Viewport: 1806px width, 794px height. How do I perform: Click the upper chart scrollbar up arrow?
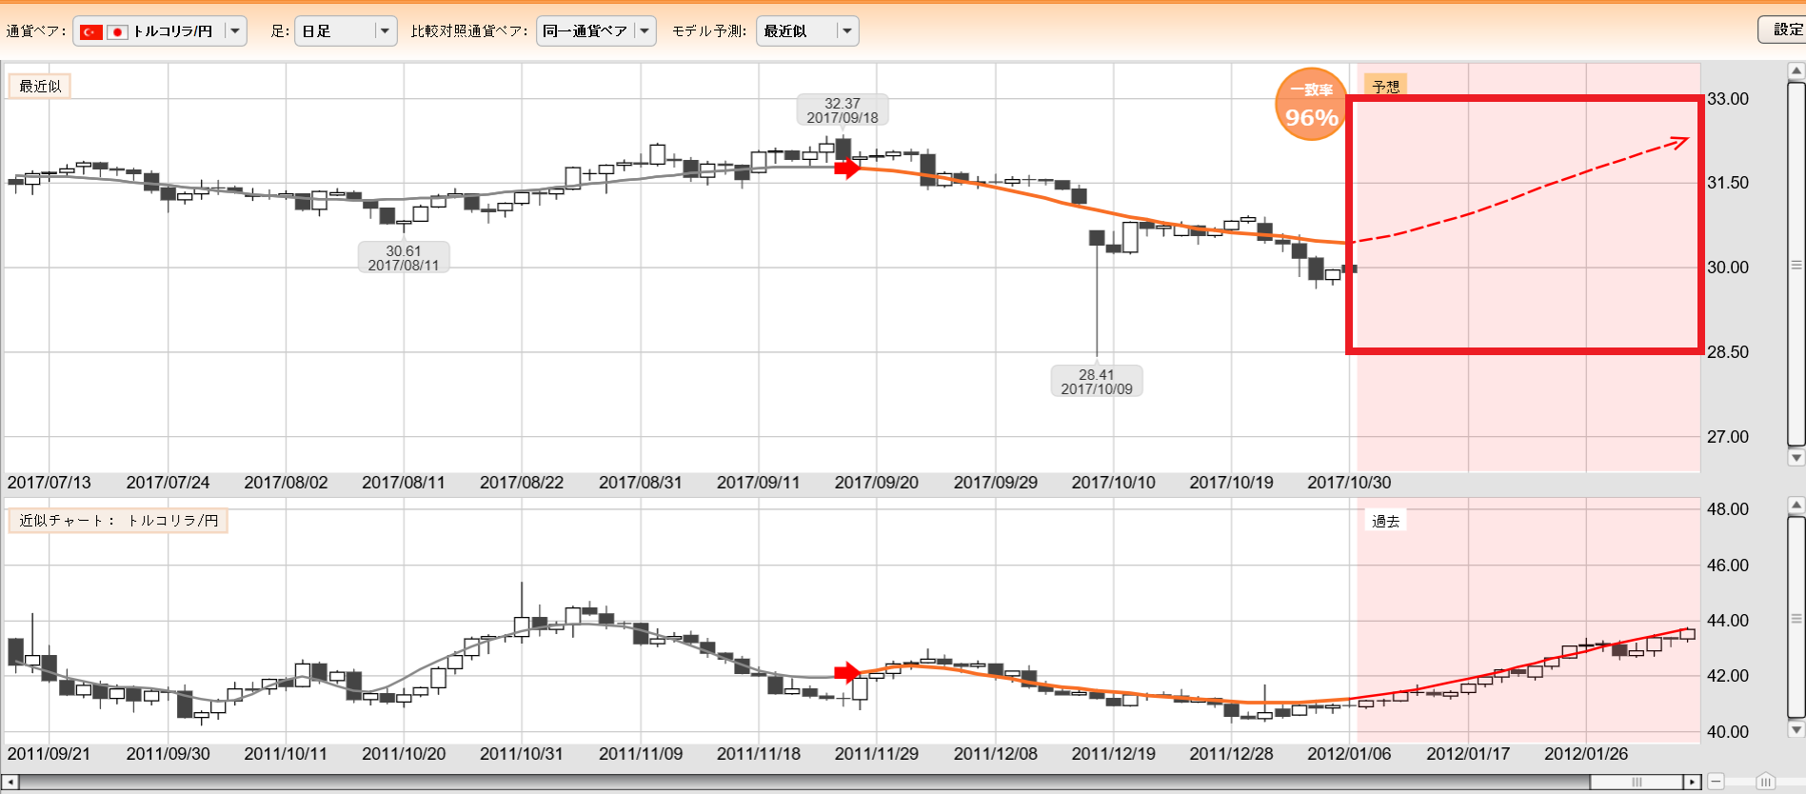tap(1796, 71)
